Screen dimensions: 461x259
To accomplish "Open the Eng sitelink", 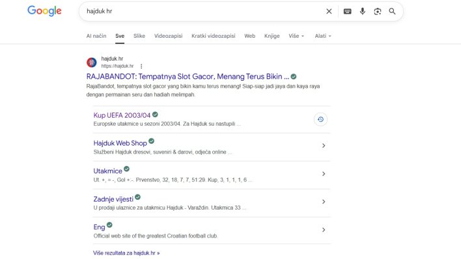I will [99, 227].
